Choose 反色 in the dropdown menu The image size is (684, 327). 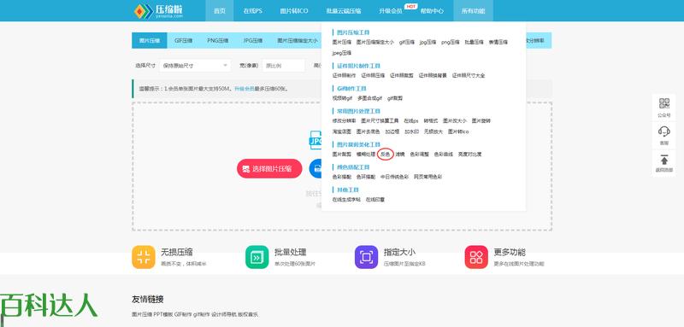click(386, 155)
